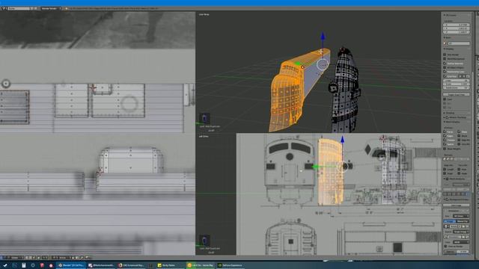Toggle the Grid Floor X axis button
The width and height of the screenshot is (479, 269).
460,76
